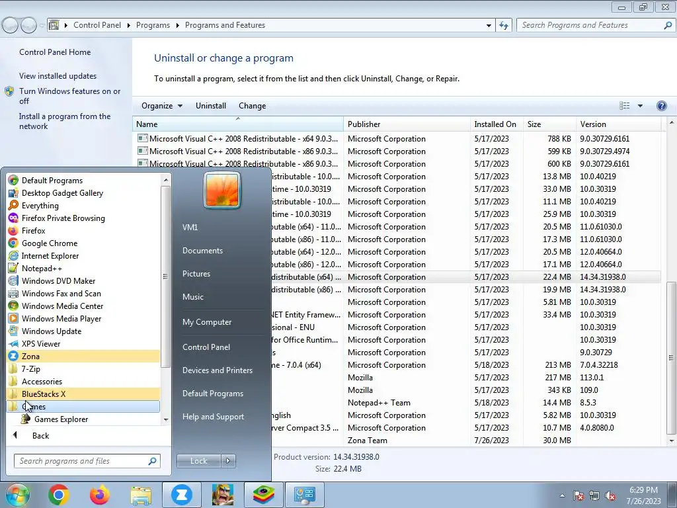Show hidden system tray icons
Image resolution: width=677 pixels, height=508 pixels.
562,495
